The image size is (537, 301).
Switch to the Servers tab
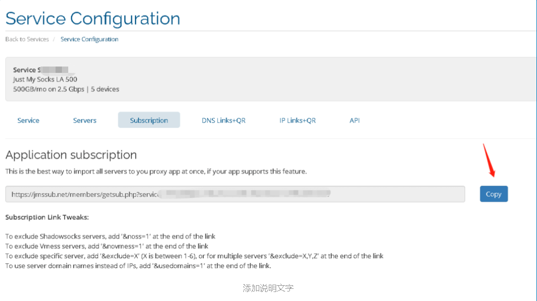pyautogui.click(x=85, y=120)
